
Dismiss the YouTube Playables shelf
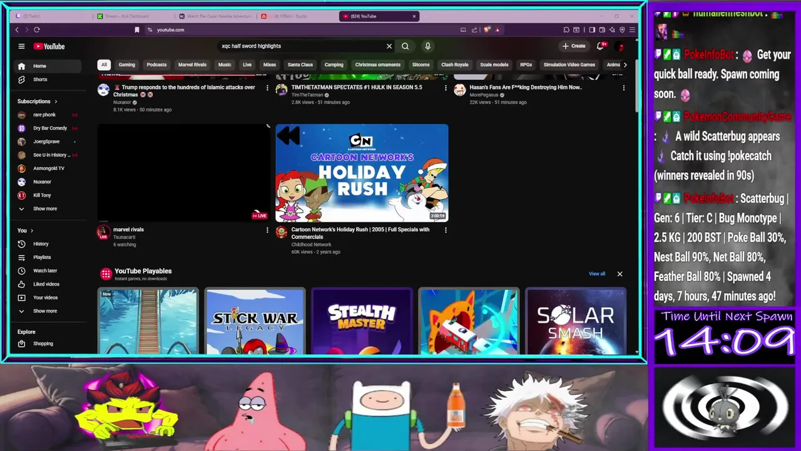[620, 274]
